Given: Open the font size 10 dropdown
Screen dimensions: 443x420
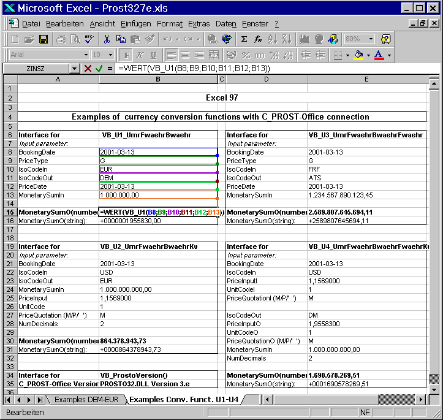Looking at the screenshot, I should [110, 55].
